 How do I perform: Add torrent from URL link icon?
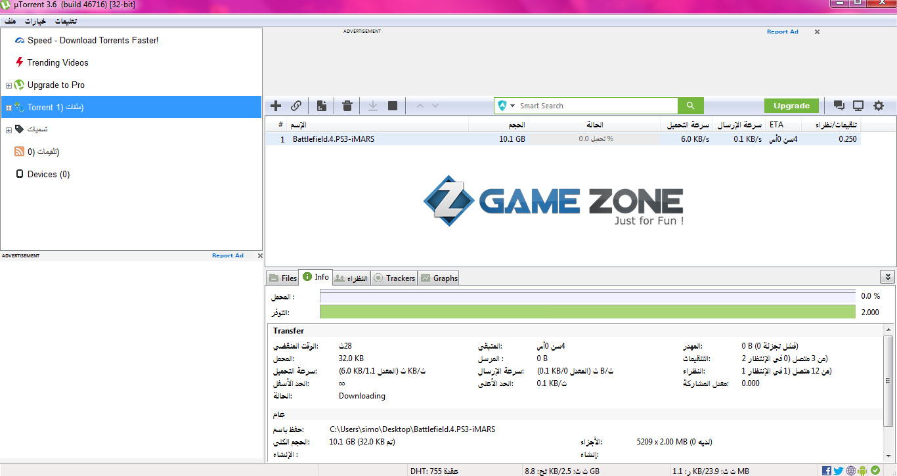tap(296, 106)
